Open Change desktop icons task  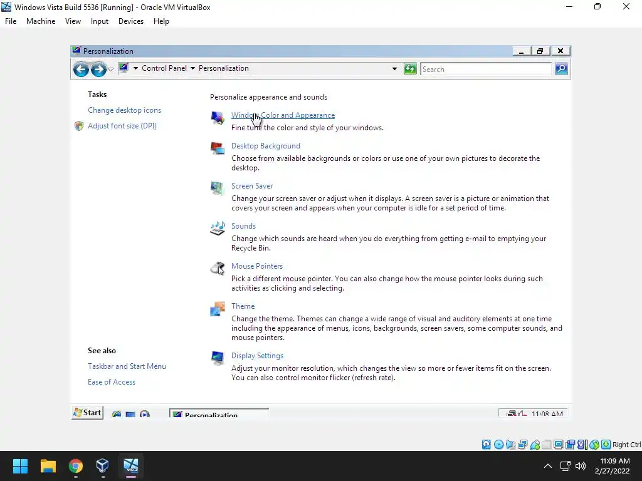click(125, 110)
